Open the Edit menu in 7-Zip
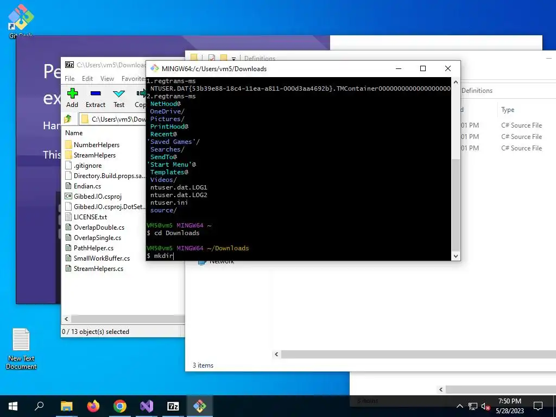 click(87, 78)
